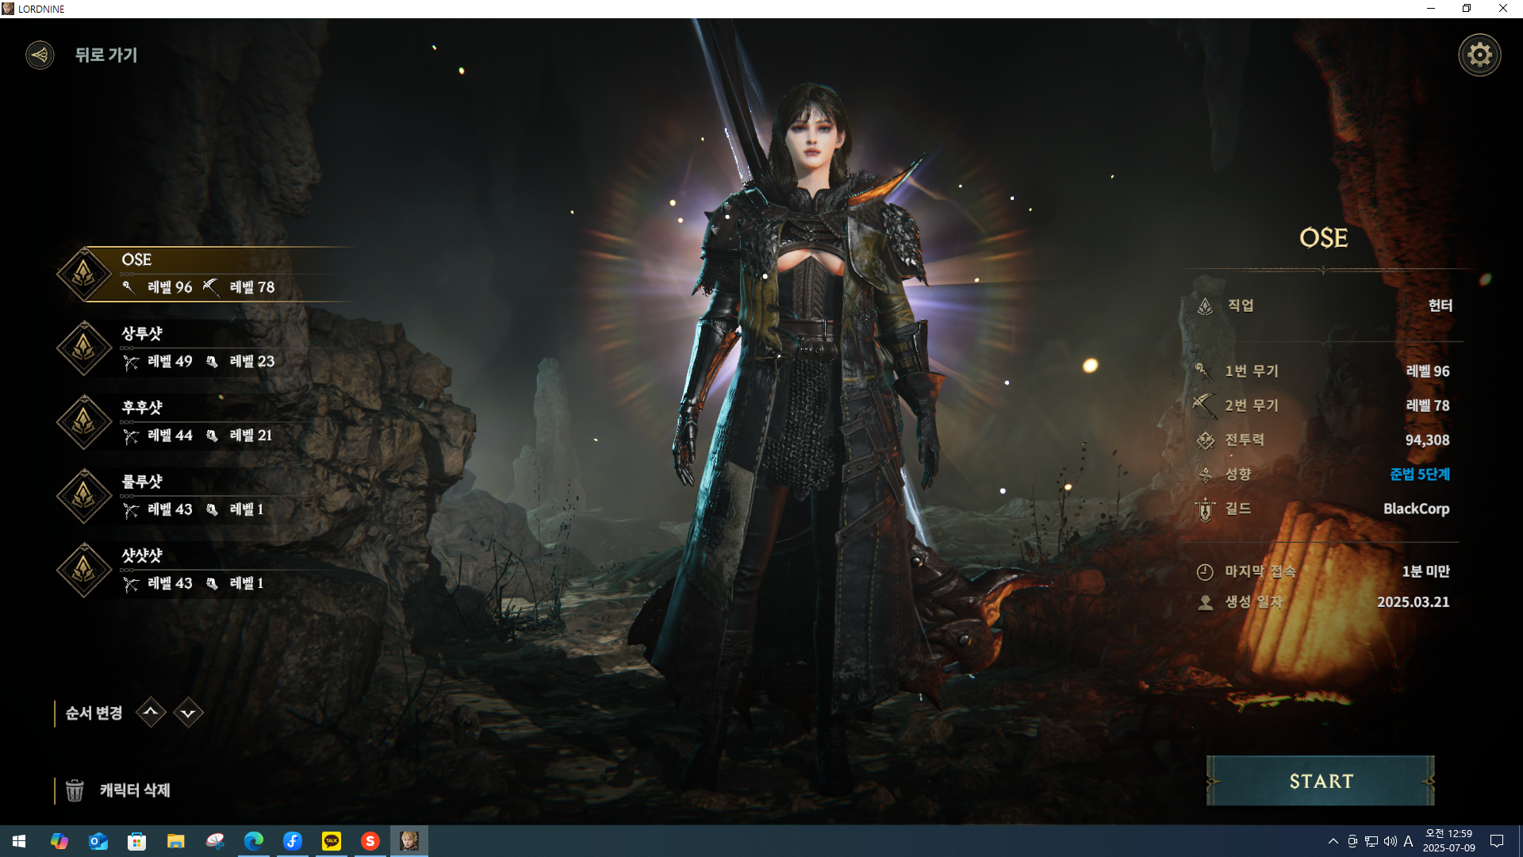Open the taskbar volume control
Image resolution: width=1523 pixels, height=857 pixels.
pyautogui.click(x=1391, y=841)
